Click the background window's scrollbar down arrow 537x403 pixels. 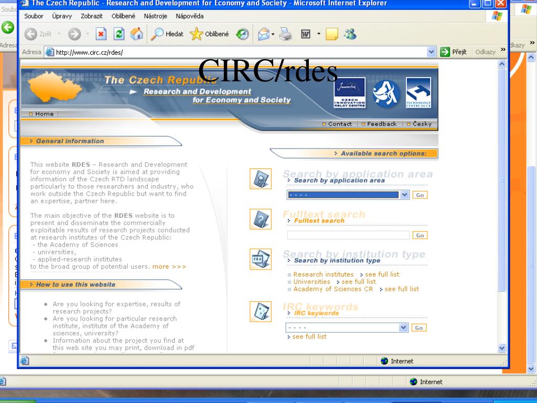531,369
